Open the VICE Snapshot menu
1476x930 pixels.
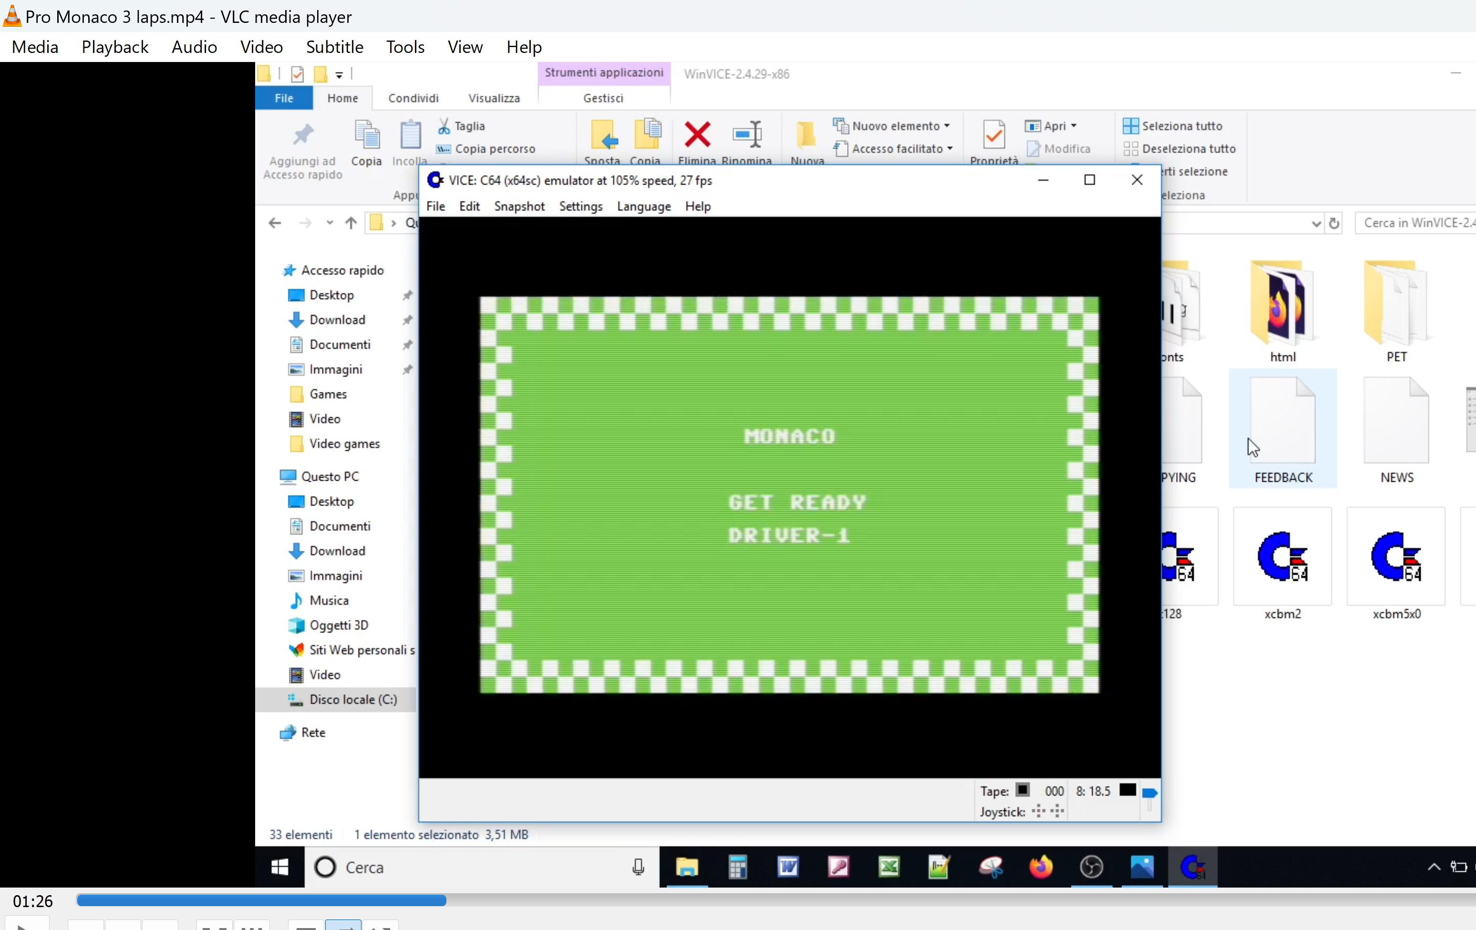click(x=519, y=207)
